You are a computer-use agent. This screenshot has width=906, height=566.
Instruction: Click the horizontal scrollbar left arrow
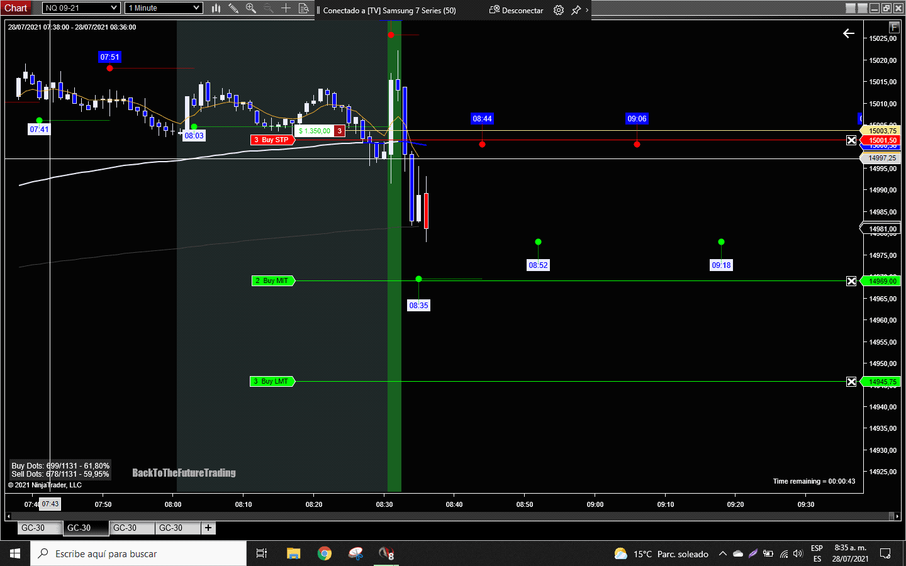(8, 516)
